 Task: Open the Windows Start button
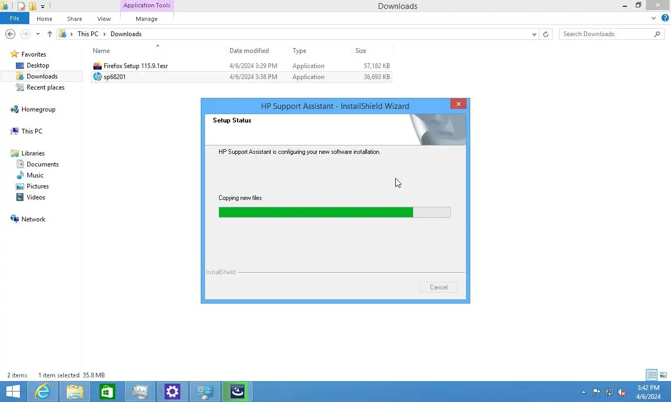(13, 392)
